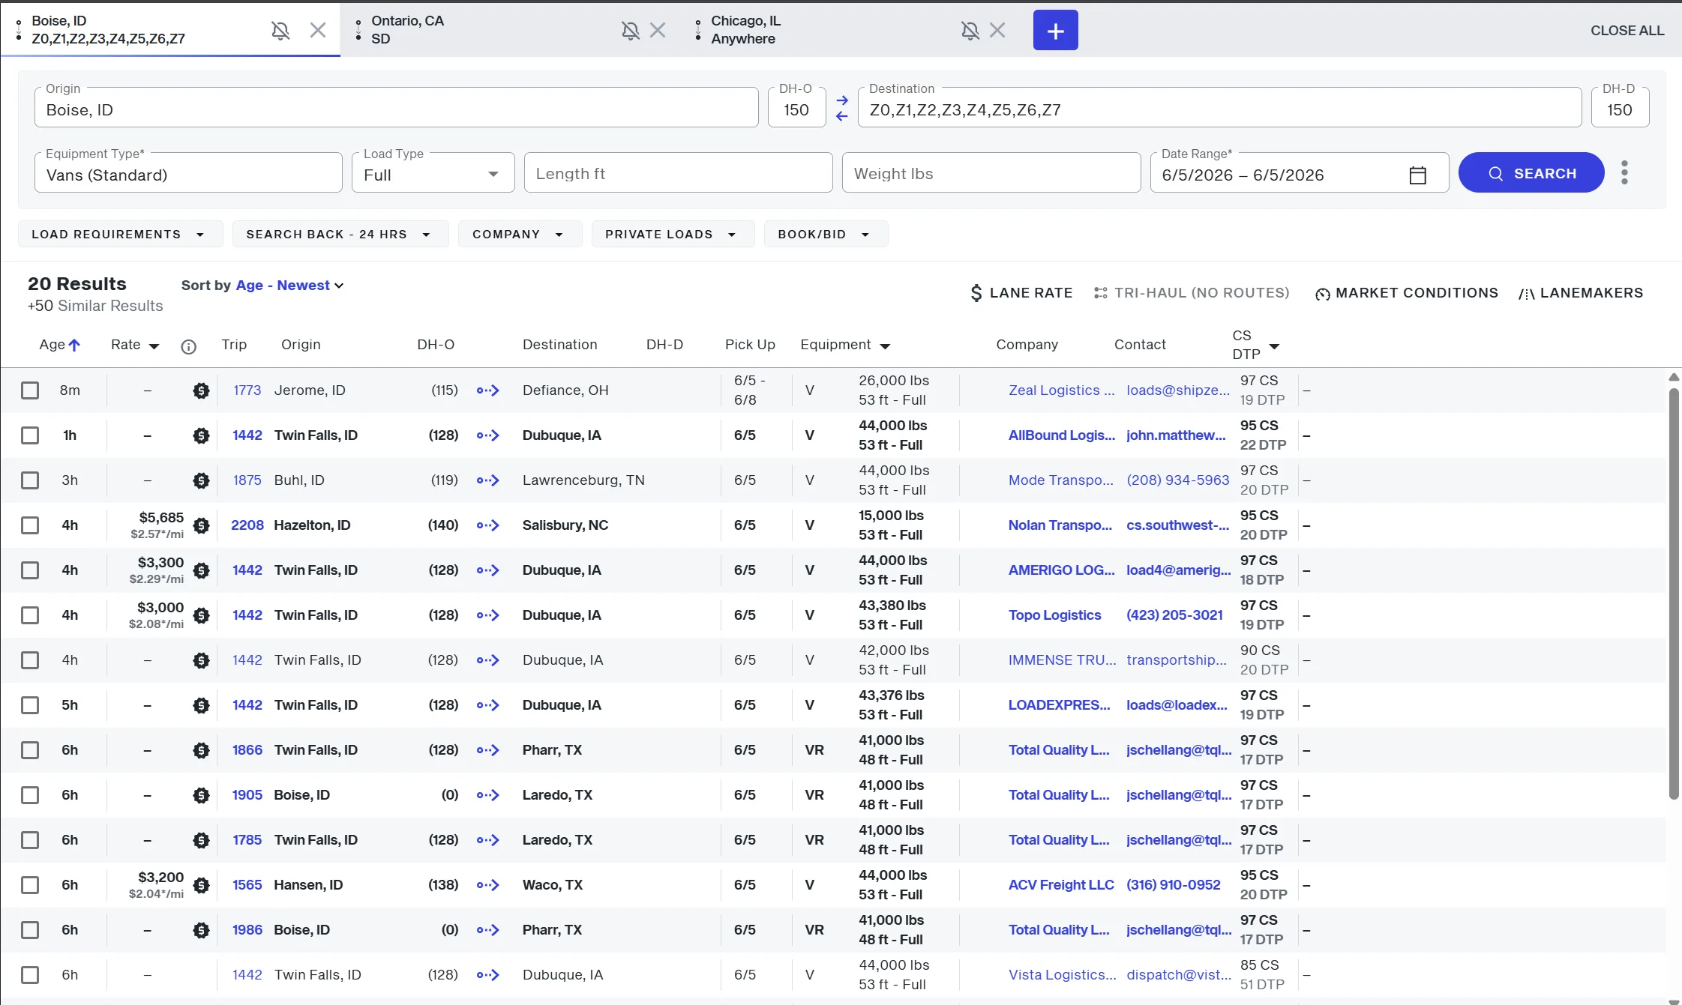
Task: Select the Hazelton, ID to Salisbury load
Action: click(30, 525)
